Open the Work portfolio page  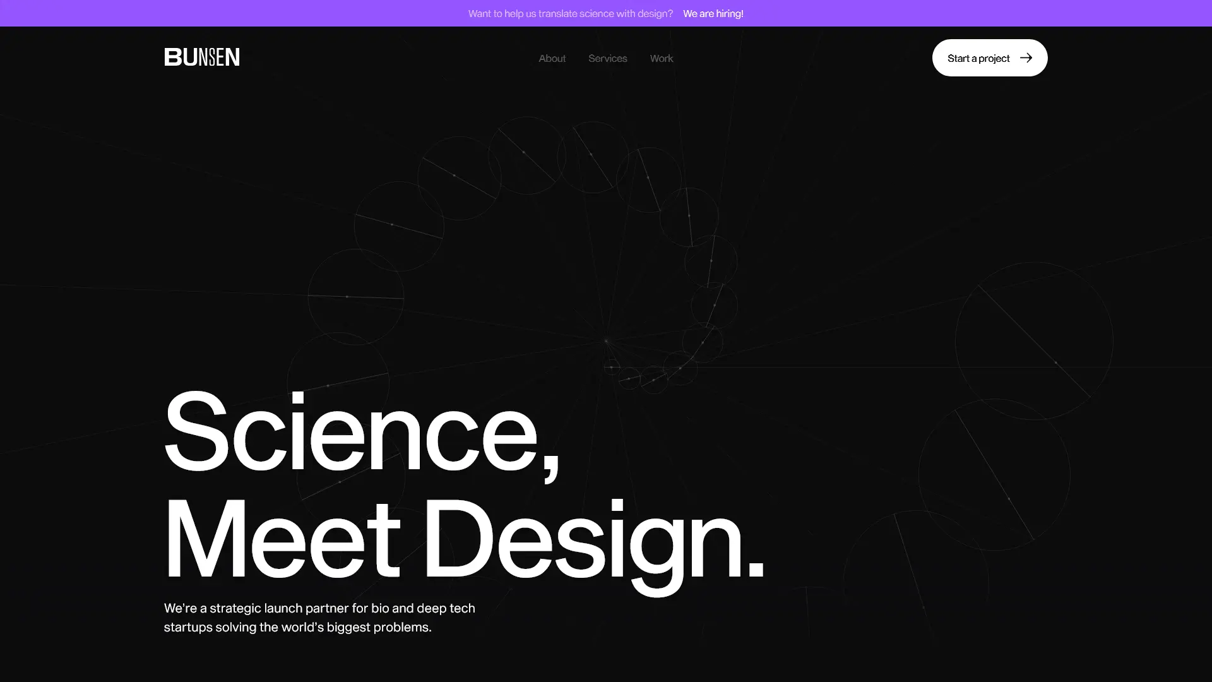(661, 58)
